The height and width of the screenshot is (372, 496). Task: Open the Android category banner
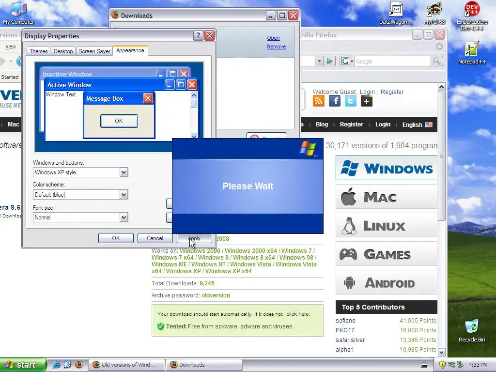click(x=387, y=282)
